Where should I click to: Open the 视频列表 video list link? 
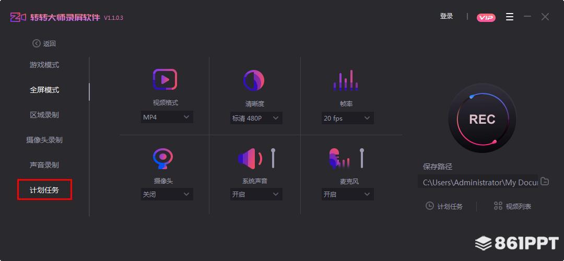tap(512, 206)
